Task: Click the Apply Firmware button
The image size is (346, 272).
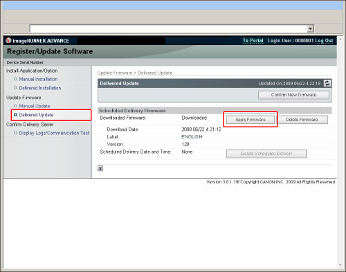Action: (x=251, y=120)
